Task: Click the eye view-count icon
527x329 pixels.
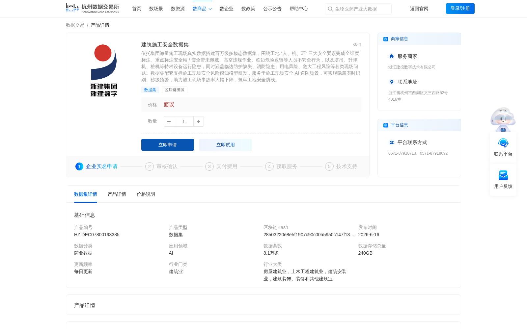Action: [x=355, y=45]
